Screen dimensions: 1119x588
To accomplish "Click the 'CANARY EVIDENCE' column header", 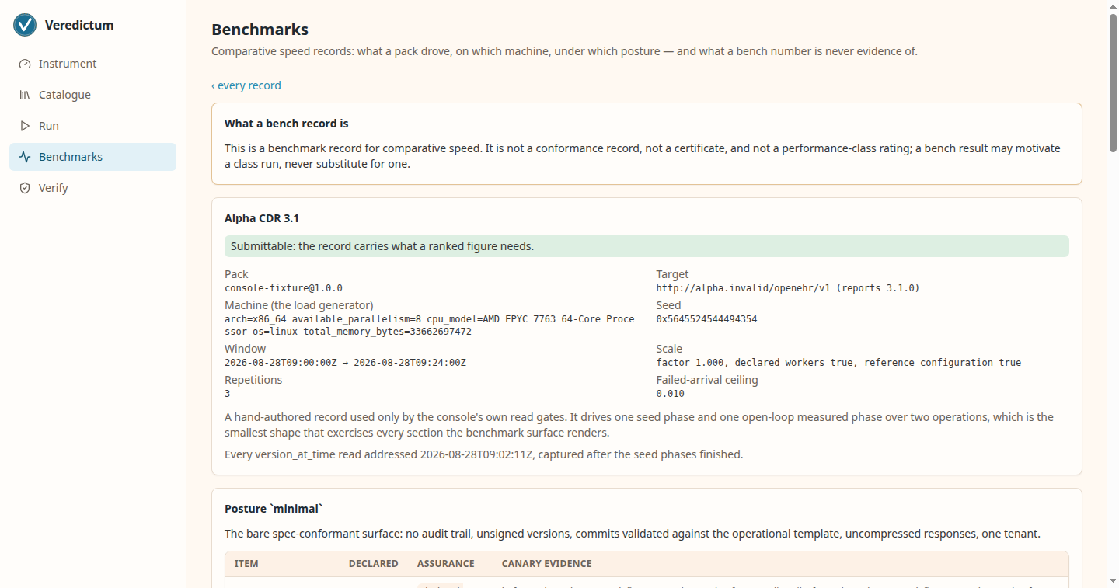I will pyautogui.click(x=547, y=564).
